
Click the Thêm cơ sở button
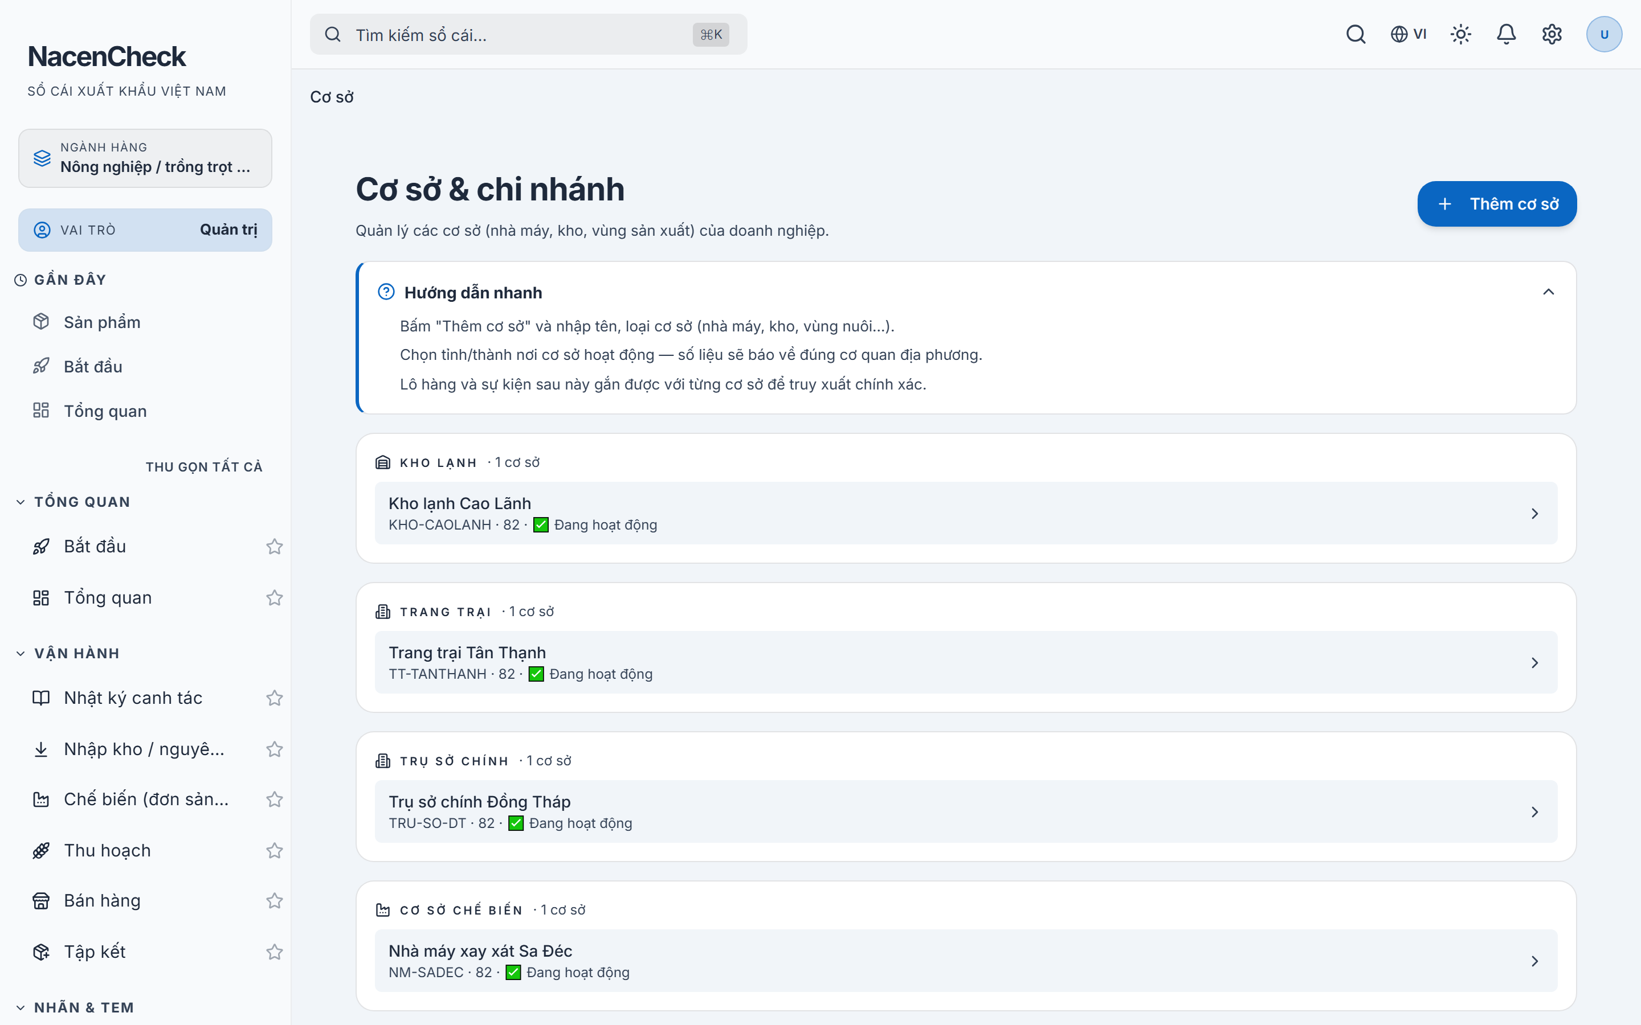[x=1497, y=203]
